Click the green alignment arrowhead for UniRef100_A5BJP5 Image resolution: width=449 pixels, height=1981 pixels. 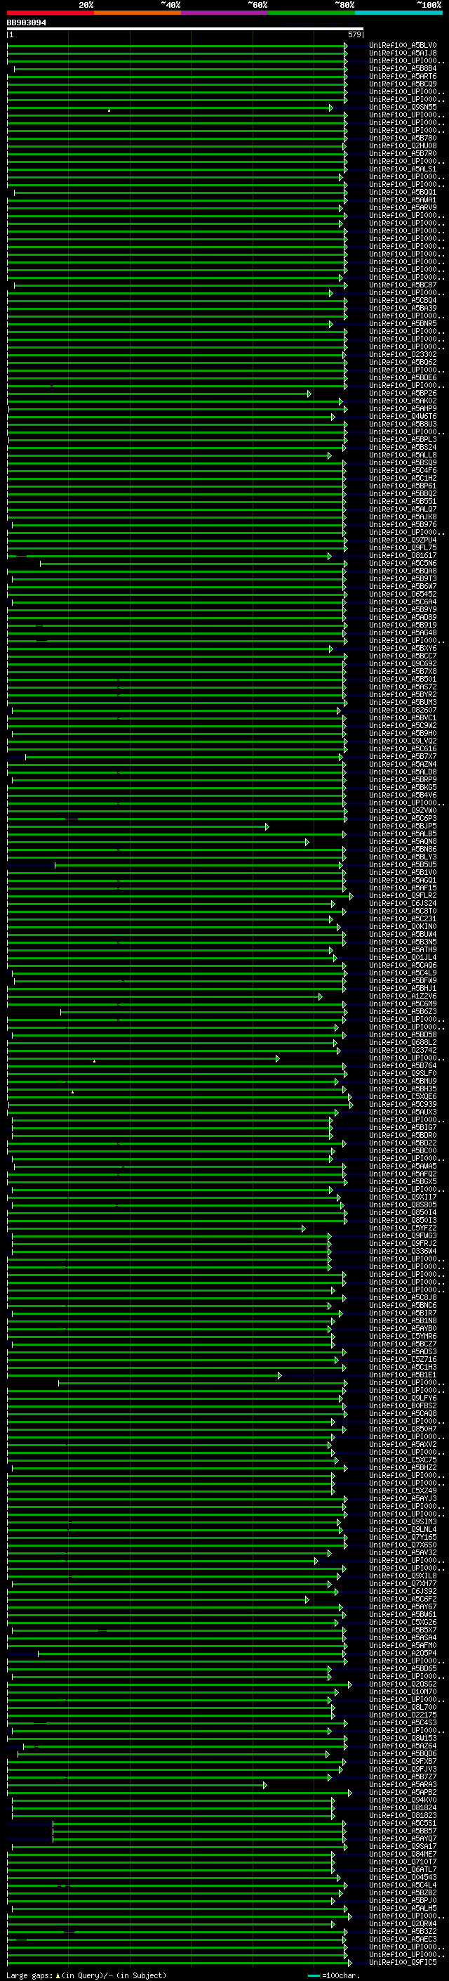[267, 826]
